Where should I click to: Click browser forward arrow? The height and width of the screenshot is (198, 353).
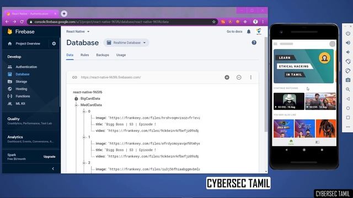14,22
